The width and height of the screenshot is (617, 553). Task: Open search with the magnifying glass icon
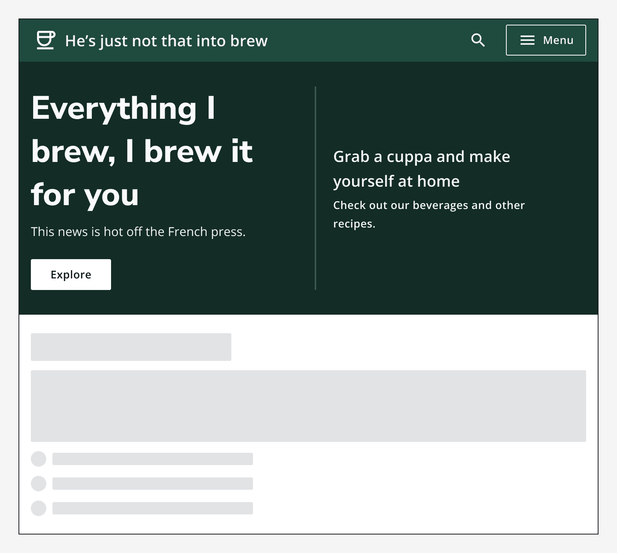(478, 40)
